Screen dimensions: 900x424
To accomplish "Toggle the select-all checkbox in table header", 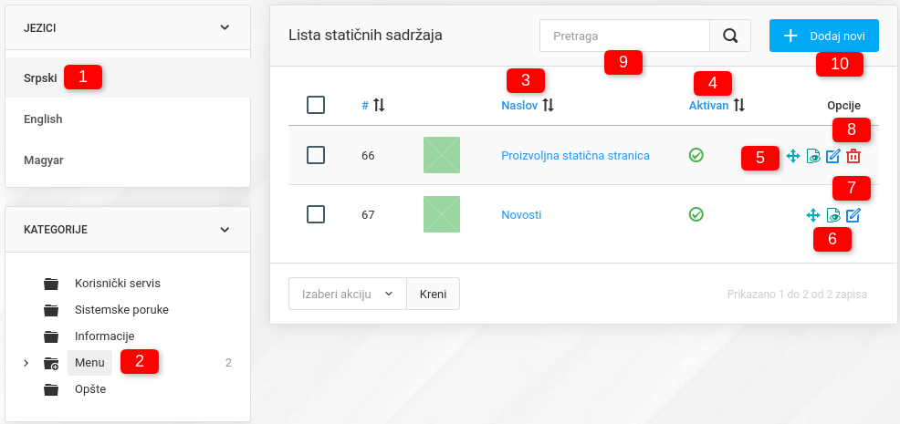I will click(316, 105).
